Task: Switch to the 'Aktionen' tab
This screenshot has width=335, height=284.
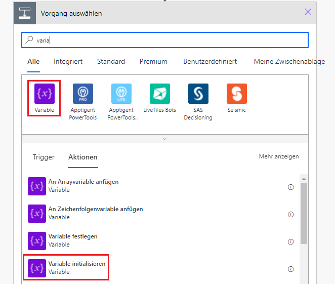Action: (x=83, y=157)
